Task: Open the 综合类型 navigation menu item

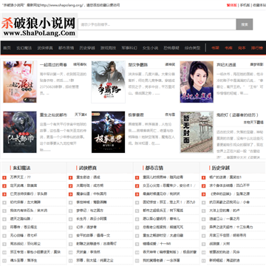Action: (192, 48)
